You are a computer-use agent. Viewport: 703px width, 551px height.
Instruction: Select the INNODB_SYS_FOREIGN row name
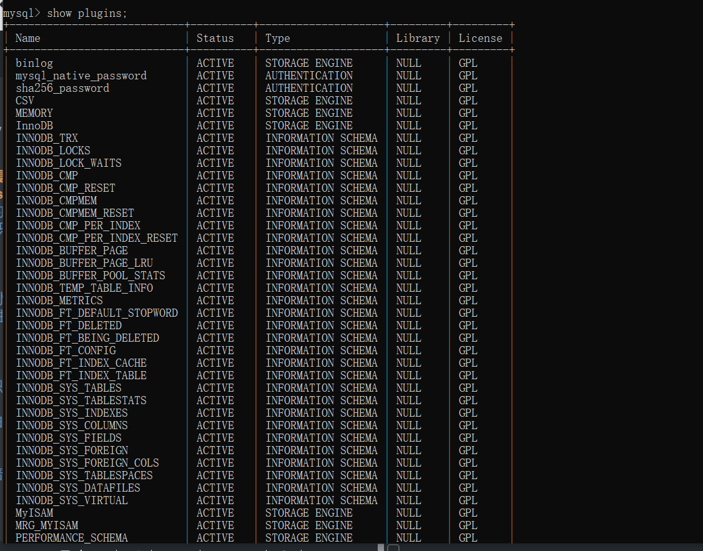(x=72, y=451)
